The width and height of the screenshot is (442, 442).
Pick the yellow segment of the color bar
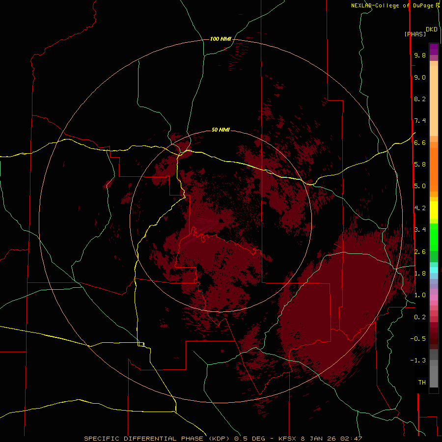434,210
